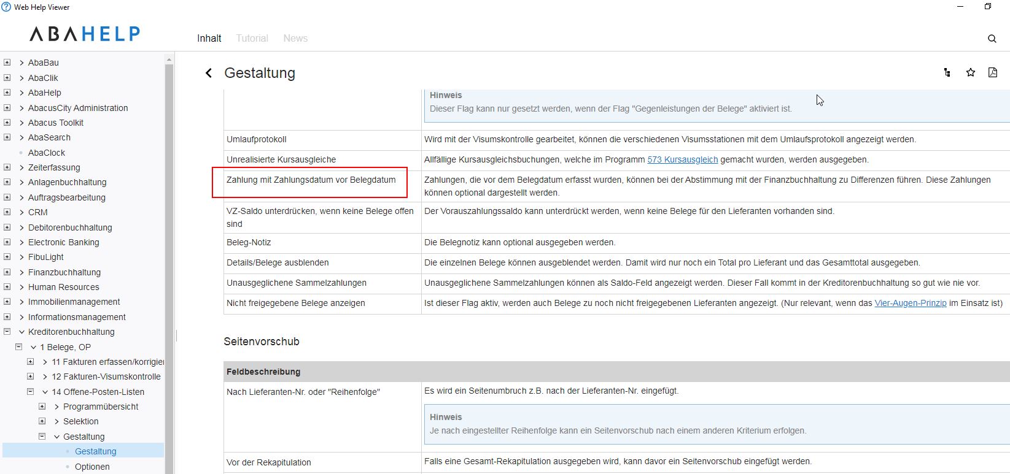Expand Abacus Toolkit plus box

[7, 123]
